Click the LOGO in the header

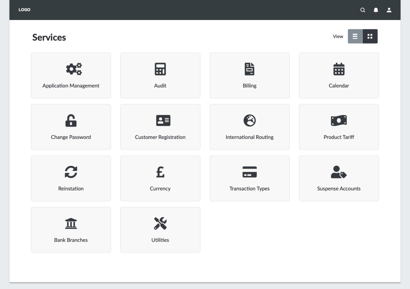click(24, 10)
